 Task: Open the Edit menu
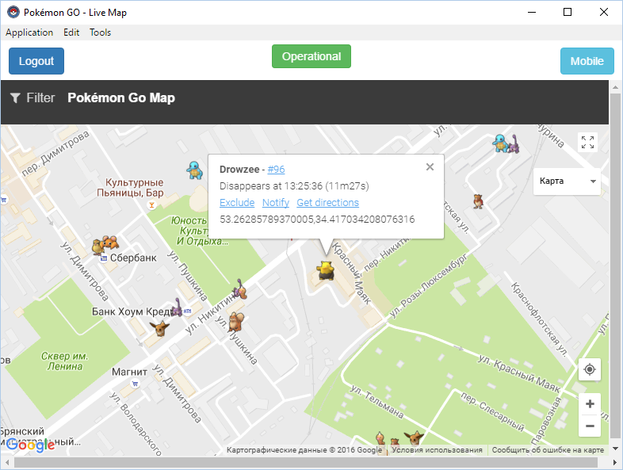pyautogui.click(x=71, y=32)
